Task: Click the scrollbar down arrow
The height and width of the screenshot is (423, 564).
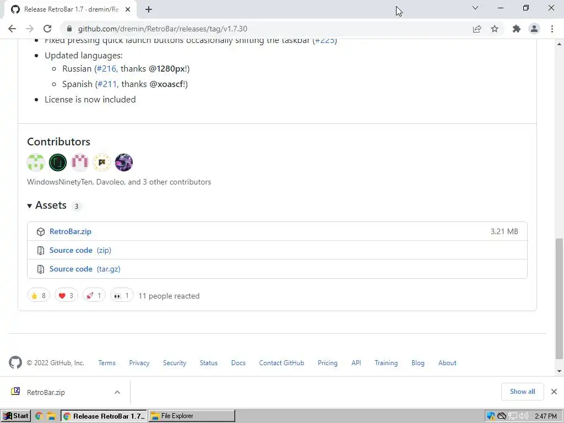Action: pyautogui.click(x=559, y=371)
